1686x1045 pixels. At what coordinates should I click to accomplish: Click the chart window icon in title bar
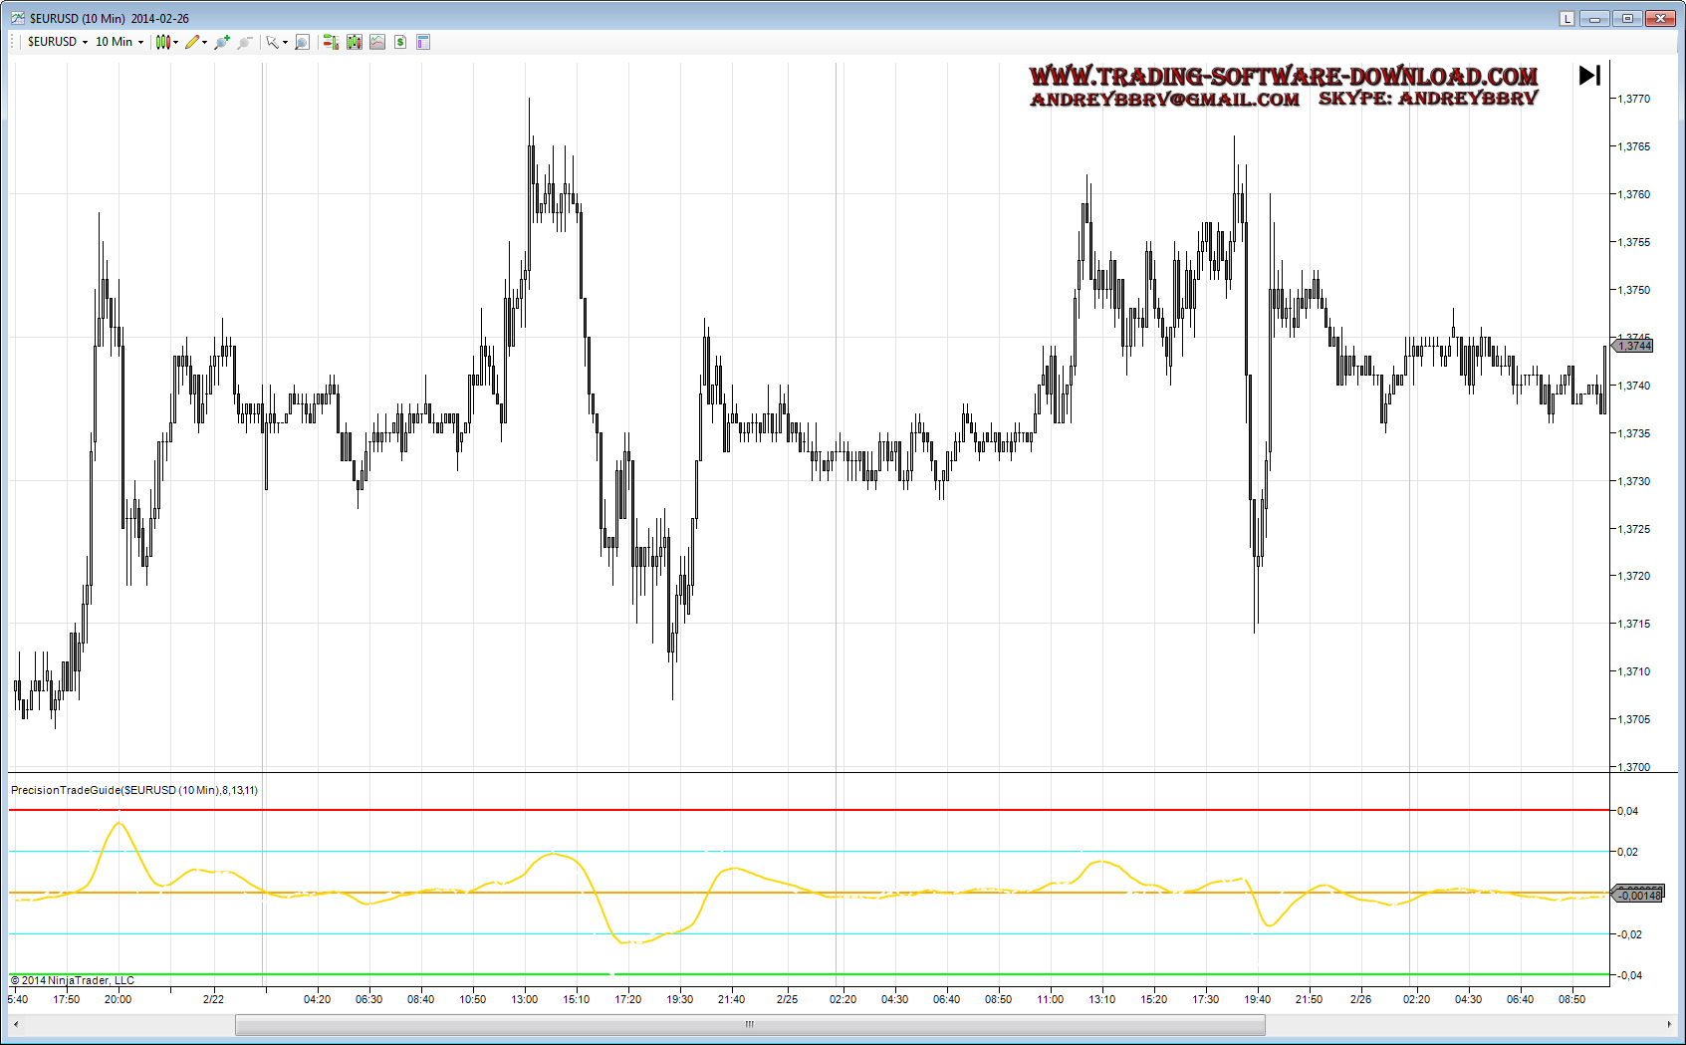tap(17, 18)
